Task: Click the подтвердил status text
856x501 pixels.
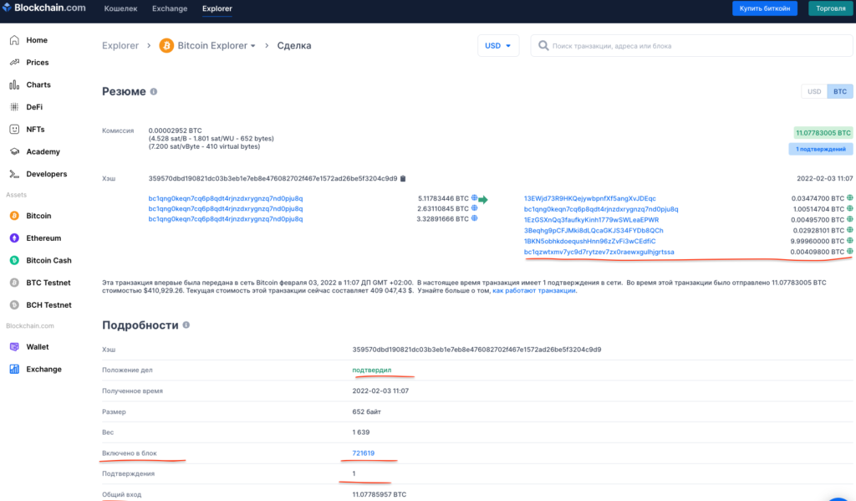Action: click(x=372, y=370)
